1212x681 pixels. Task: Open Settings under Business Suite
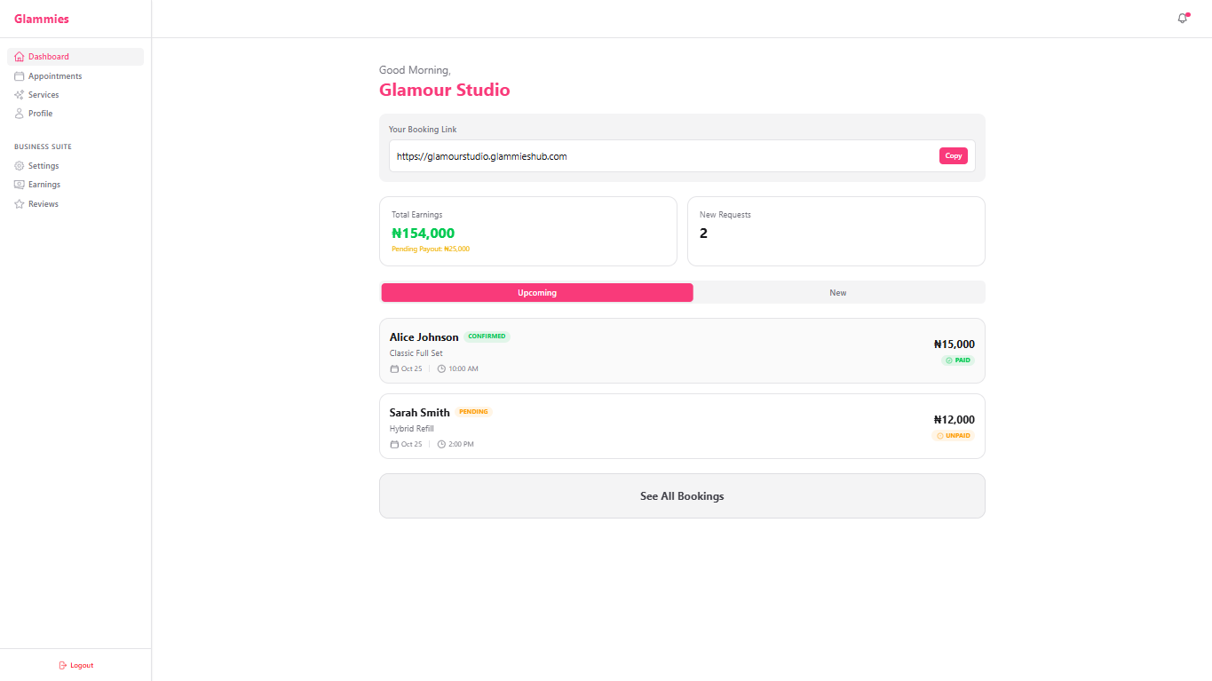pyautogui.click(x=75, y=166)
